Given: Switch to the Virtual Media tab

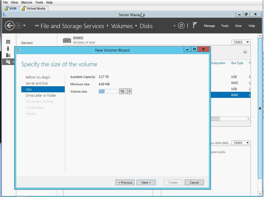Looking at the screenshot, I should pos(34,8).
